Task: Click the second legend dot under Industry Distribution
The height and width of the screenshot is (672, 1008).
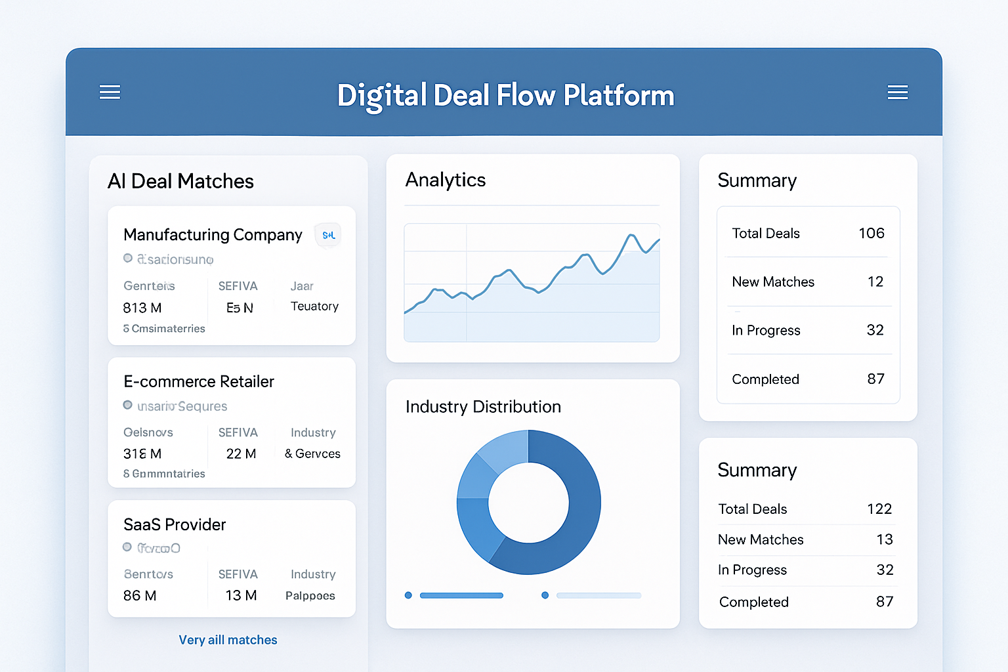Action: click(x=545, y=595)
